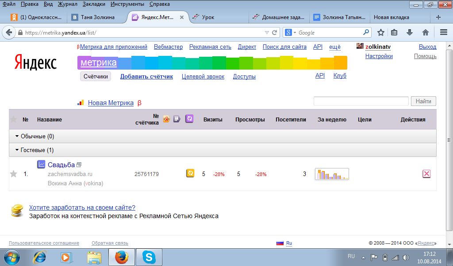
Task: Launch Internet Explorer from taskbar
Action: click(x=40, y=257)
